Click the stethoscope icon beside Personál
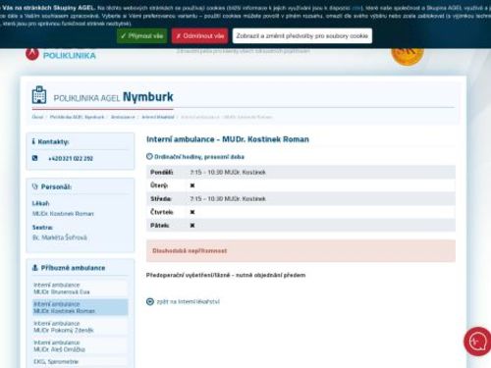Screen dimensions: 491x368 pyautogui.click(x=35, y=186)
